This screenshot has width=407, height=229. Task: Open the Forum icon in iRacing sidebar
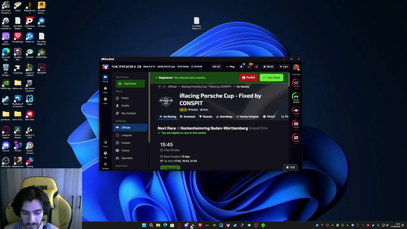tap(105, 144)
